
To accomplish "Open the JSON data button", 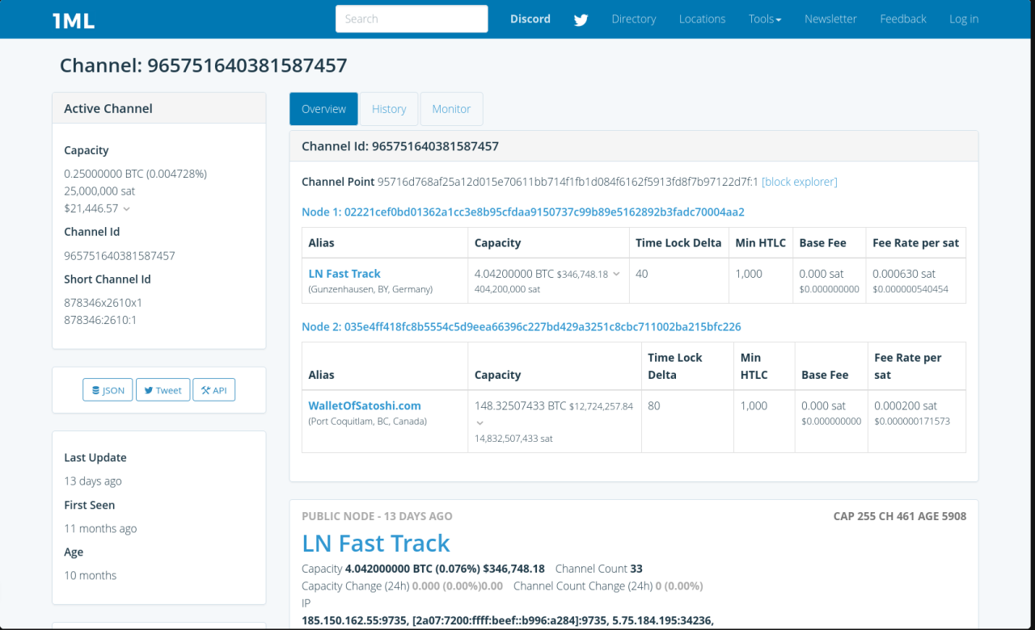I will pyautogui.click(x=108, y=390).
